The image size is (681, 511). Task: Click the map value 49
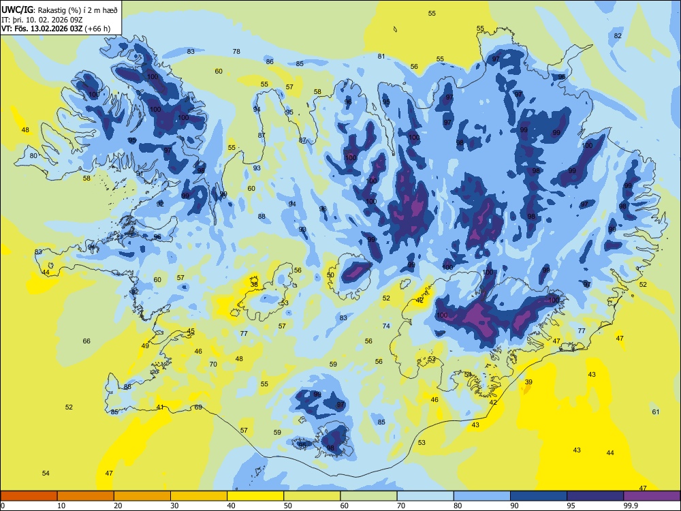145,346
